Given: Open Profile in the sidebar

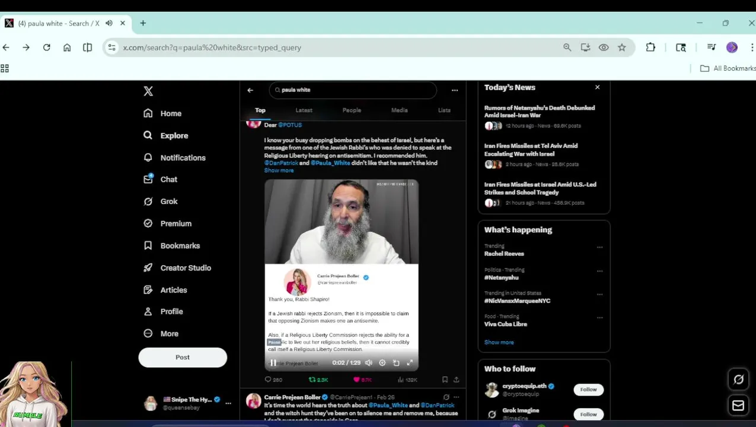Looking at the screenshot, I should [163, 311].
